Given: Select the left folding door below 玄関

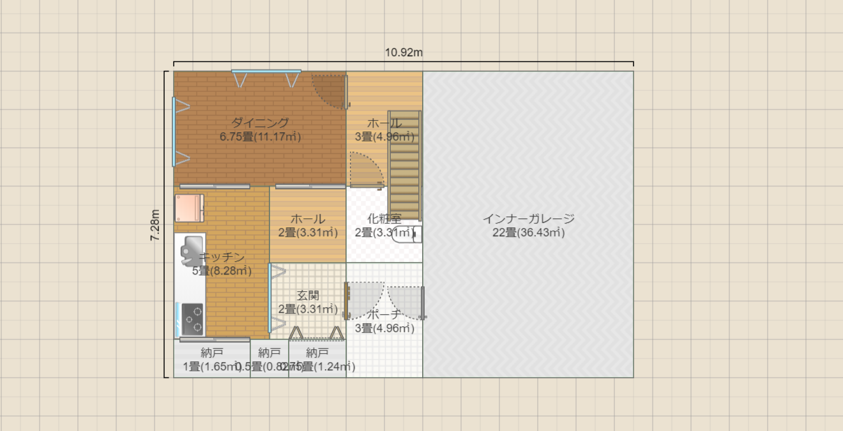Looking at the screenshot, I should 296,333.
